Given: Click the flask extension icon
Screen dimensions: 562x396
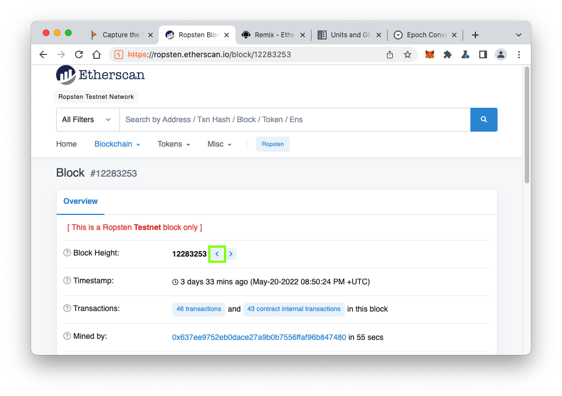Looking at the screenshot, I should [465, 54].
